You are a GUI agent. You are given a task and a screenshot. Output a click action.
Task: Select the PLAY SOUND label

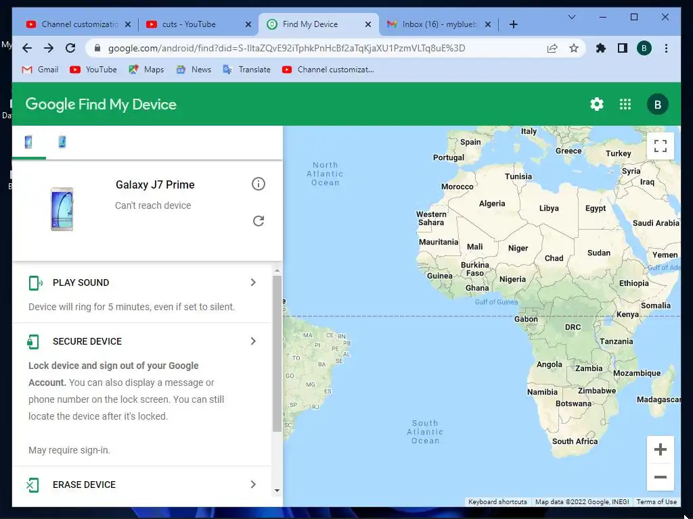[81, 283]
